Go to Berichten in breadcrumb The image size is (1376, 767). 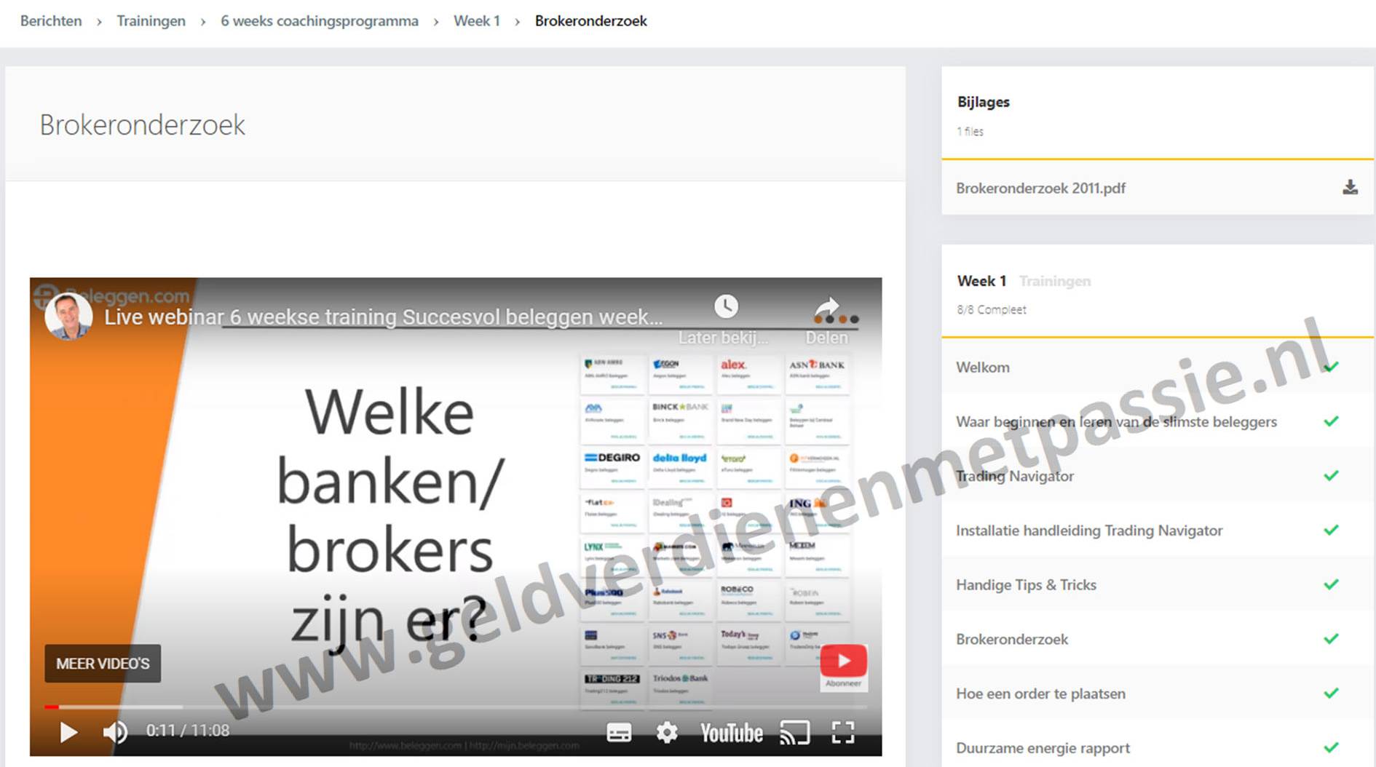click(51, 21)
